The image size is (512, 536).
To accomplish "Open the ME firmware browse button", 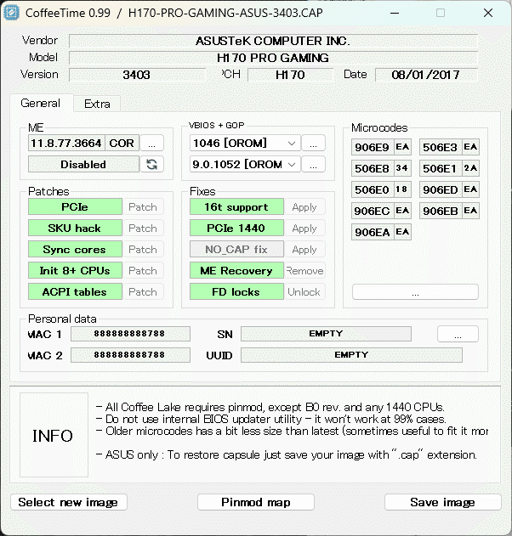I will [151, 144].
